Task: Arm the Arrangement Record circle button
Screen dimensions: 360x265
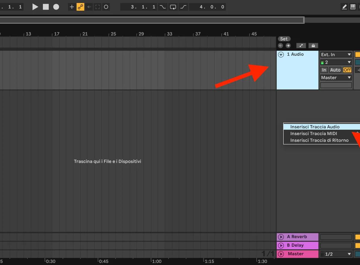Action: pos(56,7)
